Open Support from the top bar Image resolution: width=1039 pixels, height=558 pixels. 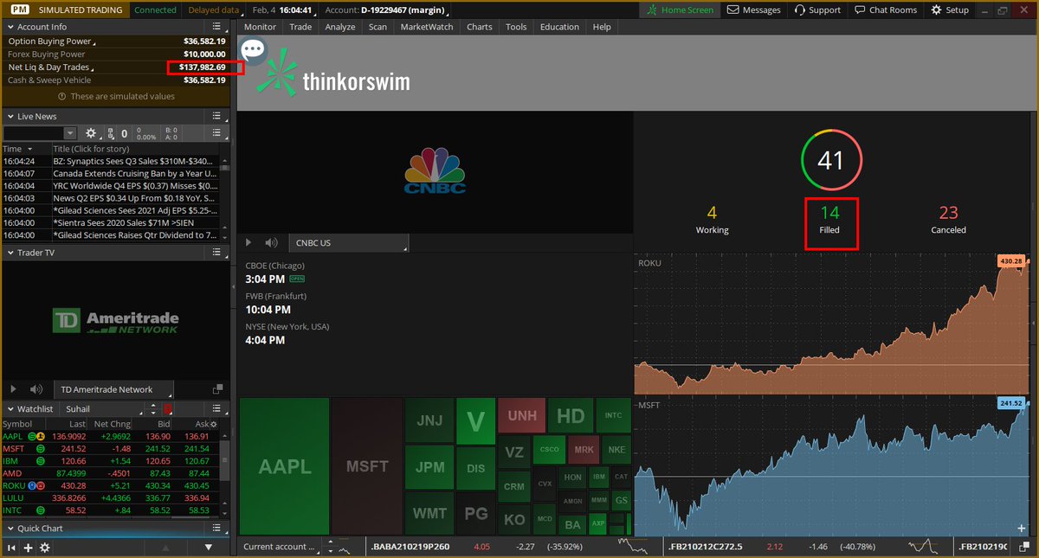click(816, 10)
